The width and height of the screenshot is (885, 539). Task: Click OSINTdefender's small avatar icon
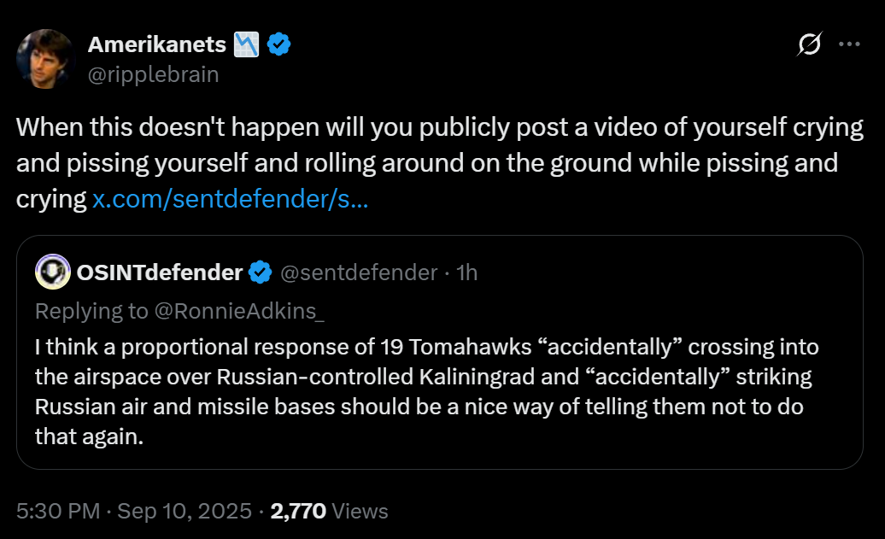pyautogui.click(x=52, y=272)
